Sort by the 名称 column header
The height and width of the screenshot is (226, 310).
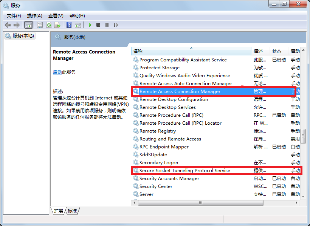coord(191,51)
